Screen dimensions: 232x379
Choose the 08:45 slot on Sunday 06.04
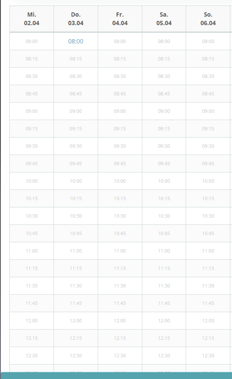point(208,94)
